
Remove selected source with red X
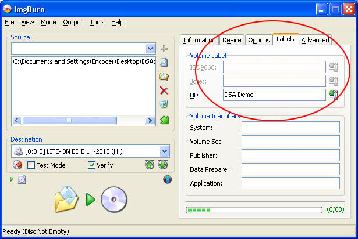[x=164, y=90]
